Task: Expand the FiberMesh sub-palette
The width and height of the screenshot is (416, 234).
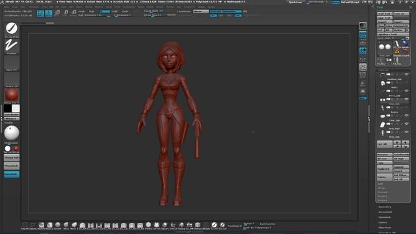Action: (x=385, y=227)
